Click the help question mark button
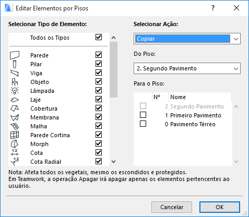This screenshot has height=217, width=249. click(213, 8)
